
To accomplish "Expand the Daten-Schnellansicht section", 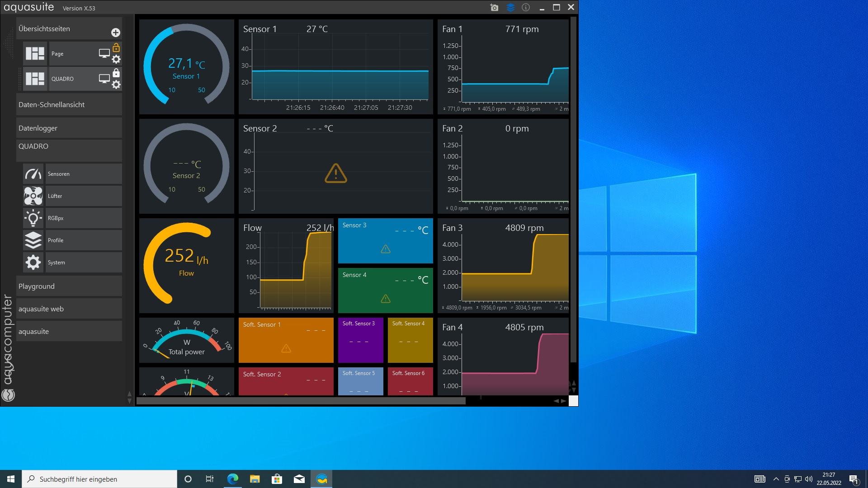I will (69, 105).
